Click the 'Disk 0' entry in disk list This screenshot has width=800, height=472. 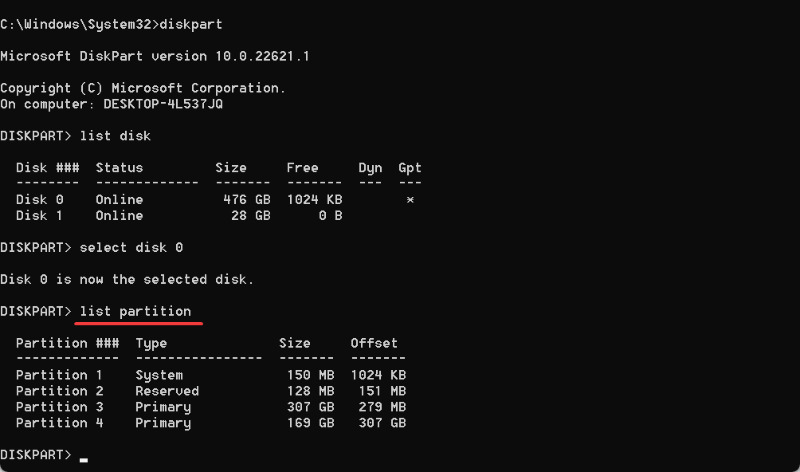(x=40, y=199)
